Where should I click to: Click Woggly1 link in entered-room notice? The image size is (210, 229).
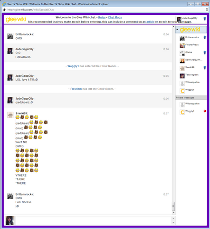73,66
